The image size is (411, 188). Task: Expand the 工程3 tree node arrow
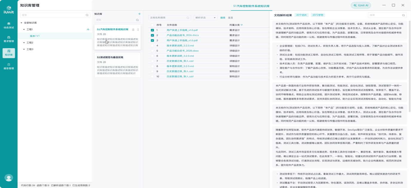pyautogui.click(x=24, y=49)
